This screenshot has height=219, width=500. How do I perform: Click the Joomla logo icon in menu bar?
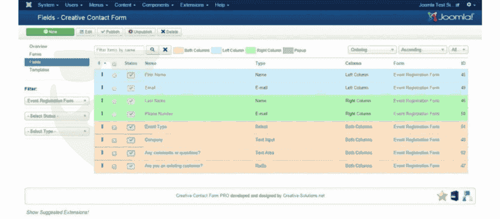(29, 5)
